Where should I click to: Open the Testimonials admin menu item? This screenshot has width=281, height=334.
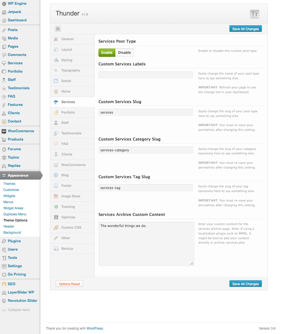20,88
